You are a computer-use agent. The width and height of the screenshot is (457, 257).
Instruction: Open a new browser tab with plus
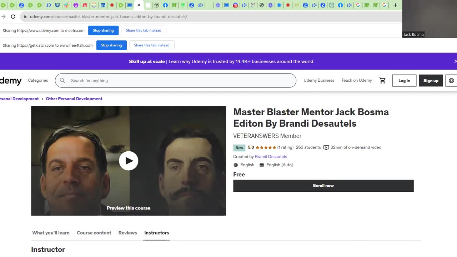(x=395, y=5)
